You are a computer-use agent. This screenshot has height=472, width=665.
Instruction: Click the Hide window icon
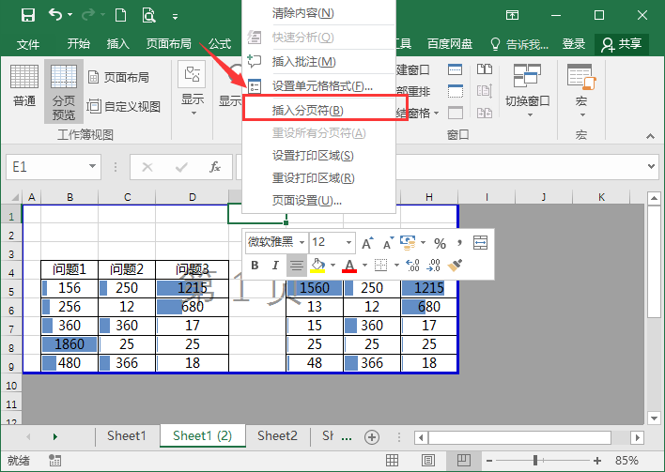(455, 91)
